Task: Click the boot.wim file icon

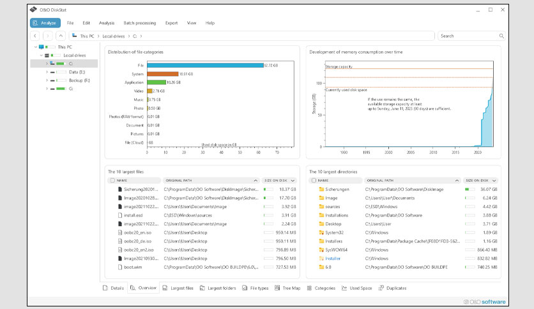Action: tap(120, 267)
